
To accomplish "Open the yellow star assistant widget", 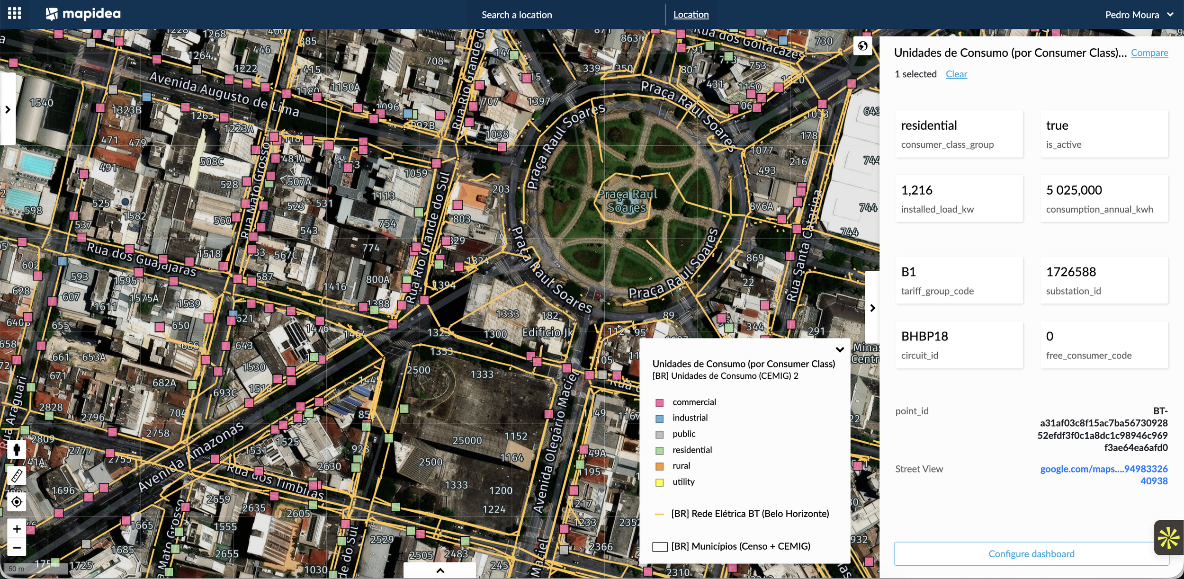I will click(x=1168, y=538).
